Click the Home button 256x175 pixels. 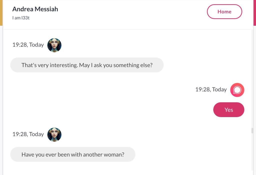click(x=224, y=12)
